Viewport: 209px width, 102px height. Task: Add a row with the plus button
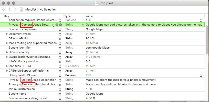57,25
